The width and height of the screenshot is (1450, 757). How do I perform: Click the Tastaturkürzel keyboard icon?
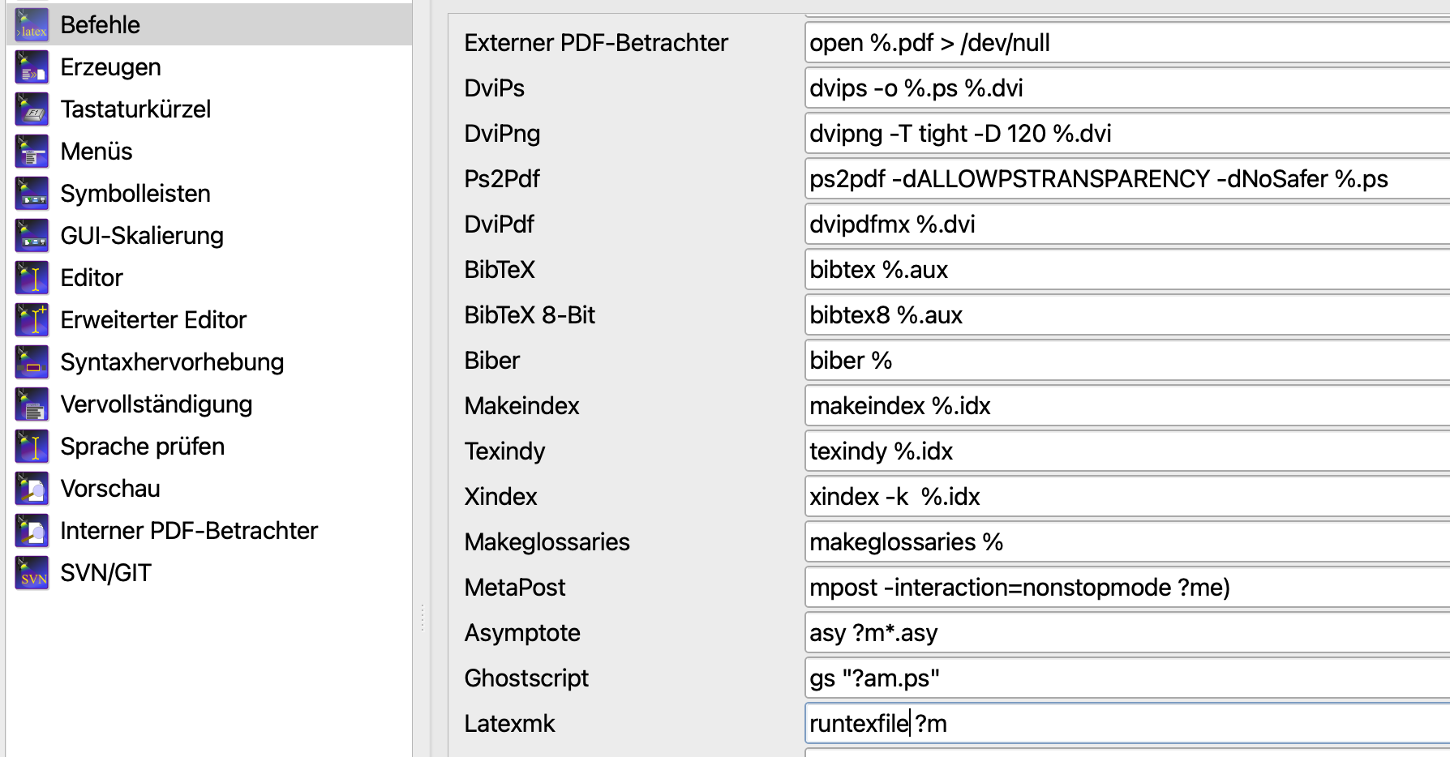point(32,109)
